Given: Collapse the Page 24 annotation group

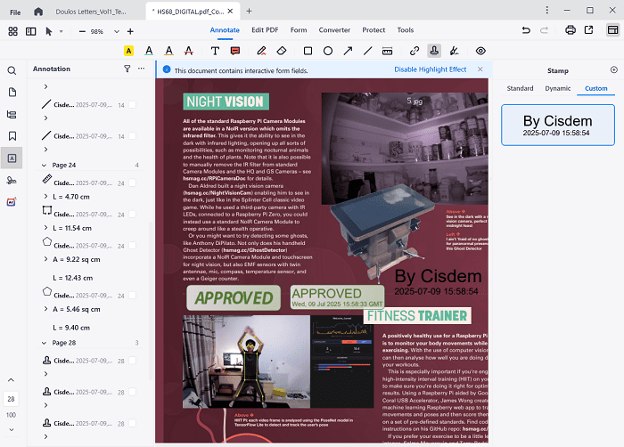Looking at the screenshot, I should (x=45, y=165).
